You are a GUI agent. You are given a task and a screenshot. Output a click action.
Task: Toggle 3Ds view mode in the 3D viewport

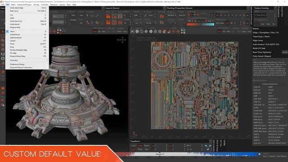click(x=99, y=31)
